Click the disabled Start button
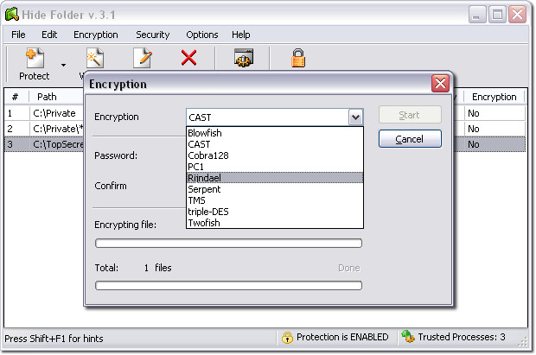Image resolution: width=536 pixels, height=355 pixels. point(410,115)
